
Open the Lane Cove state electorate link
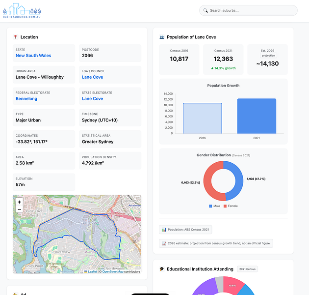[92, 99]
